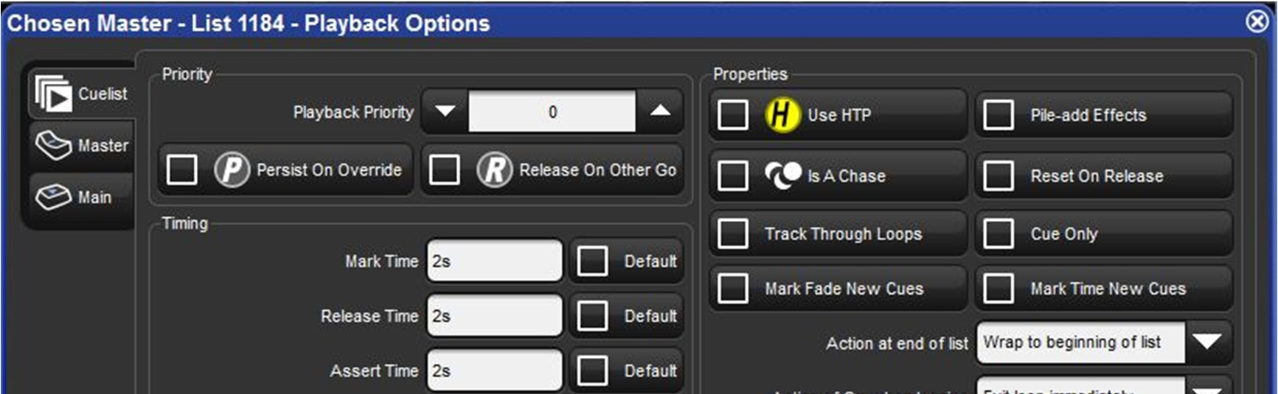
Task: Click the Is A Chase icon
Action: 782,175
